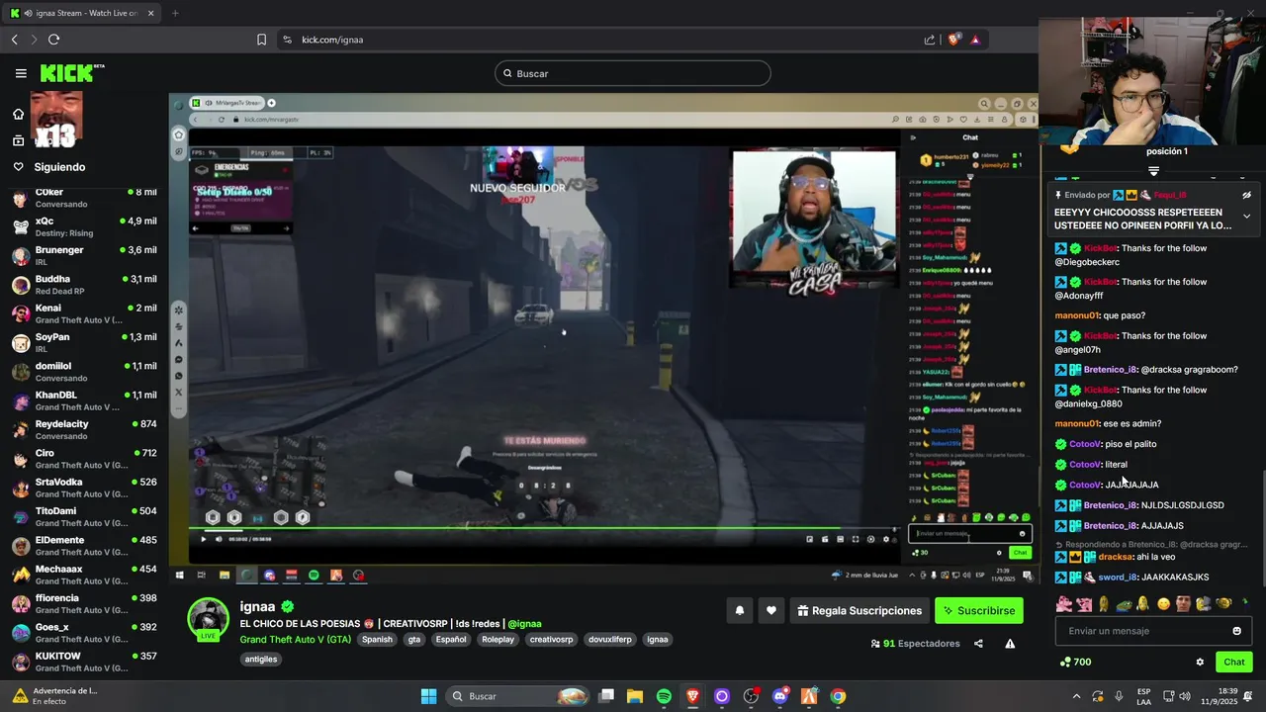Open TitoDami channel in sidebar
1266x712 pixels.
[83, 516]
